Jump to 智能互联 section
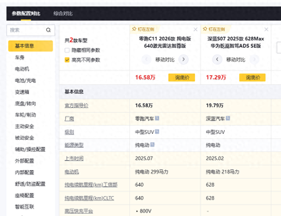 click(25, 207)
